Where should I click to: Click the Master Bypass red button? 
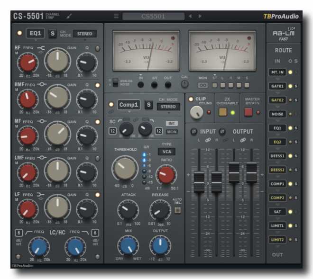click(249, 112)
